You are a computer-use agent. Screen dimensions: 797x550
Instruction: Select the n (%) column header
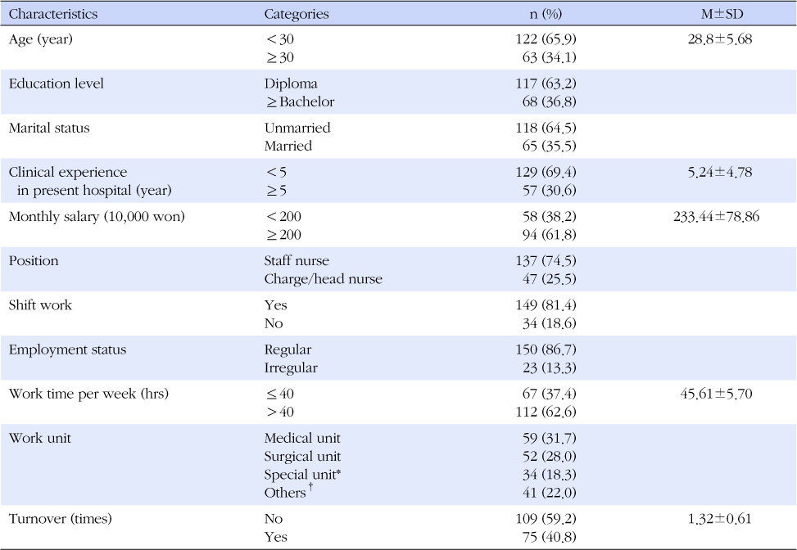546,14
